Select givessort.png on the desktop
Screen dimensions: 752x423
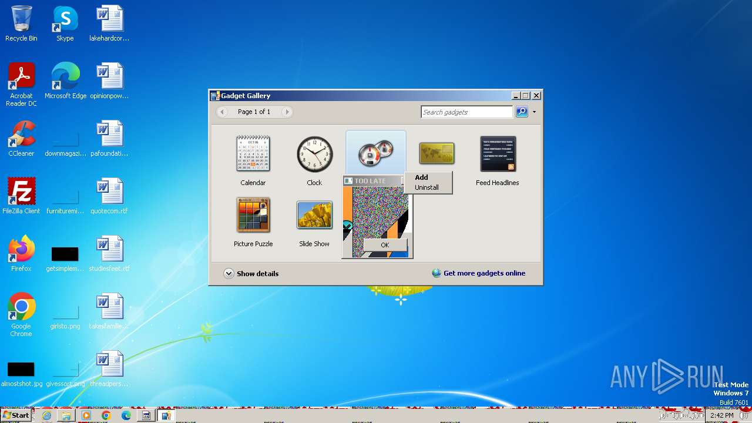click(x=65, y=369)
